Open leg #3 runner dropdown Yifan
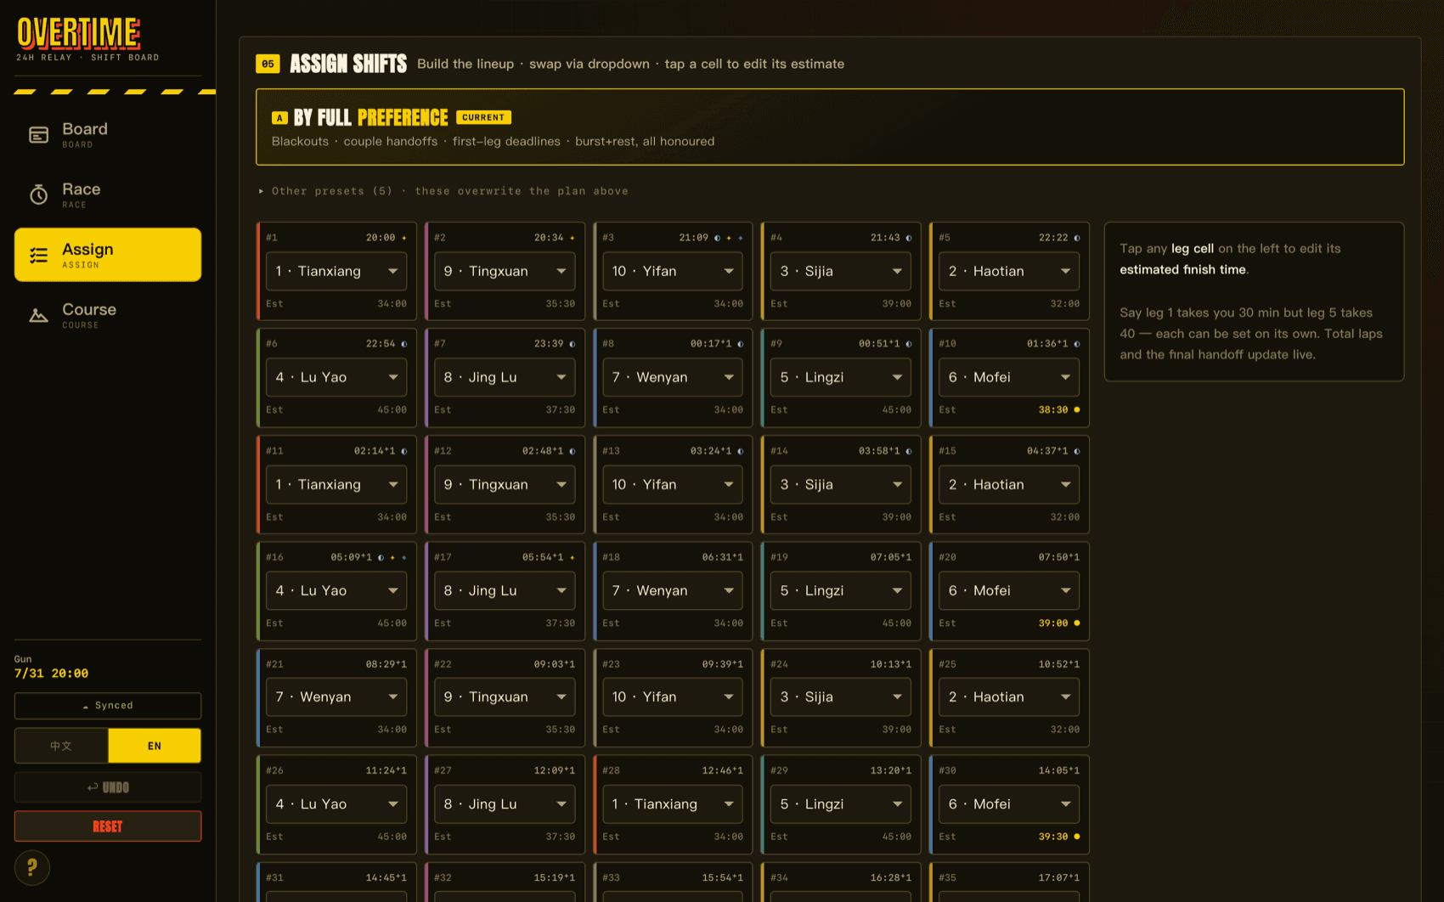The height and width of the screenshot is (902, 1444). pos(673,271)
